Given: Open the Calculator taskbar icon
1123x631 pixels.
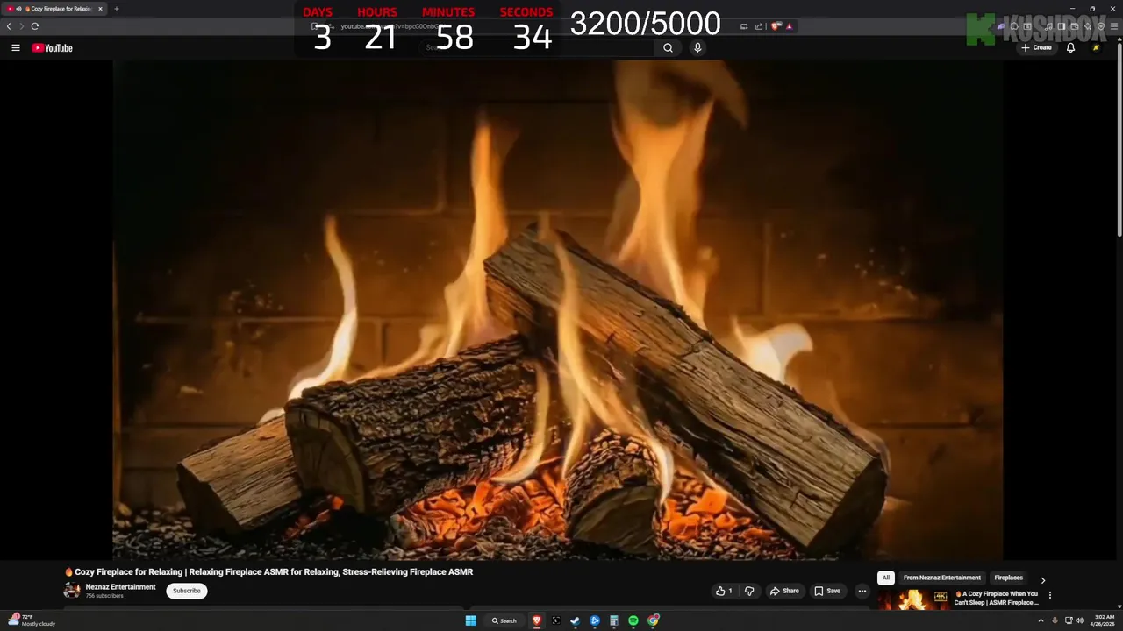Looking at the screenshot, I should coord(614,620).
